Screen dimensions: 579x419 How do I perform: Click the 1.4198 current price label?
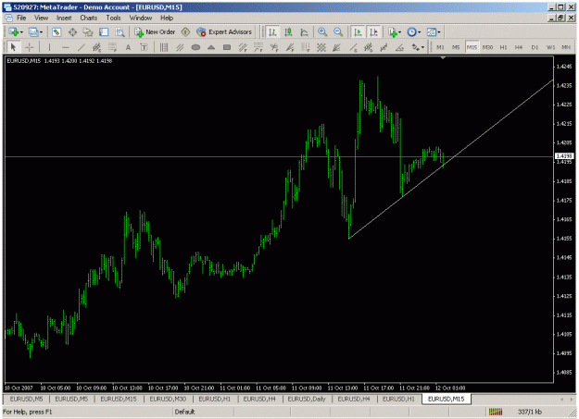564,156
